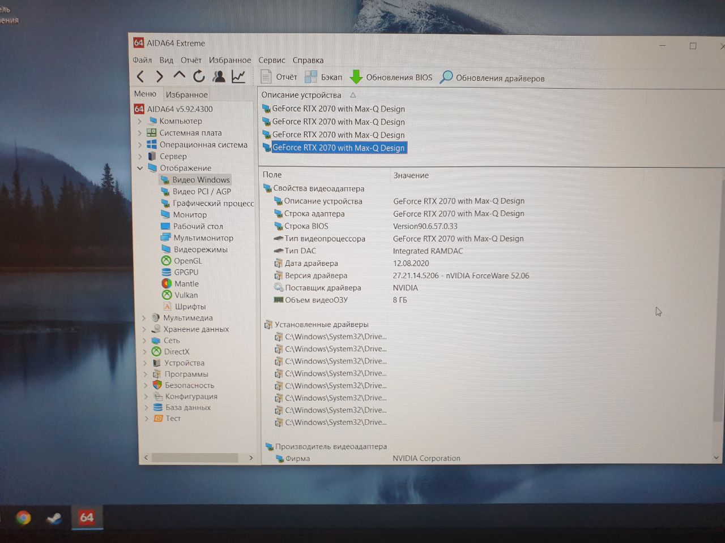Image resolution: width=725 pixels, height=543 pixels.
Task: Select Графический процессор tree item
Action: pos(207,203)
